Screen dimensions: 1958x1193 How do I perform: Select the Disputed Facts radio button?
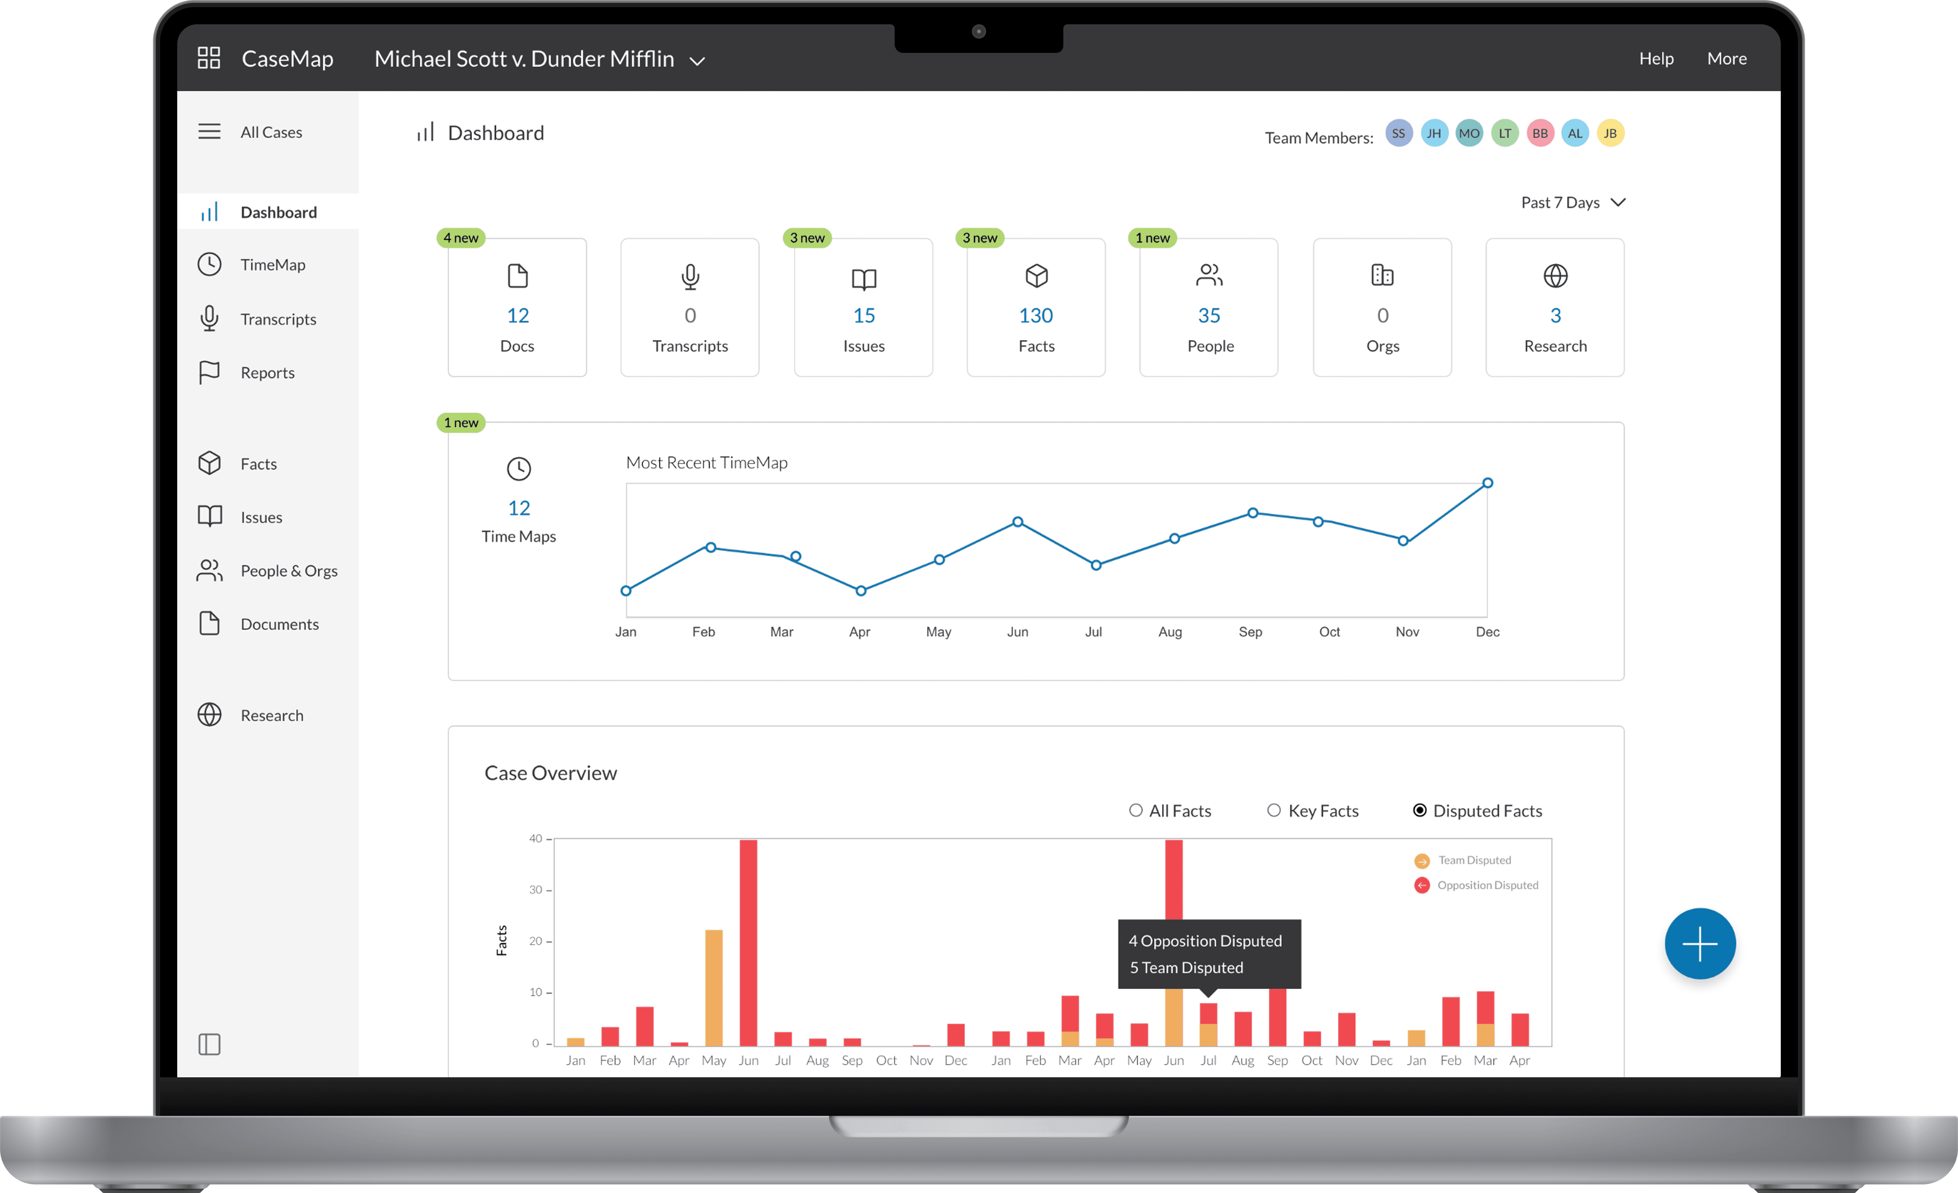1419,810
